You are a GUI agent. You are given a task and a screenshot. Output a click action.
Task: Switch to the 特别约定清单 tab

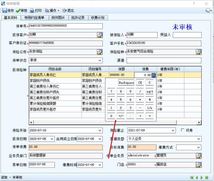pos(34,18)
